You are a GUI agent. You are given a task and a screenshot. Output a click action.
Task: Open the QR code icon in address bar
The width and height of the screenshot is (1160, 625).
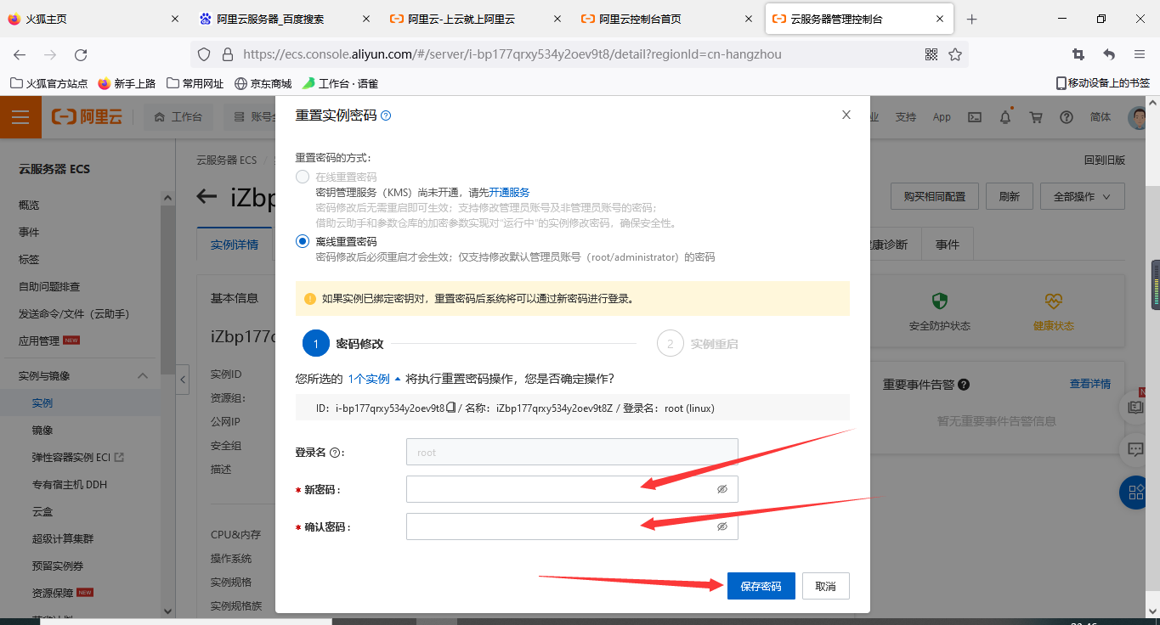pyautogui.click(x=931, y=54)
